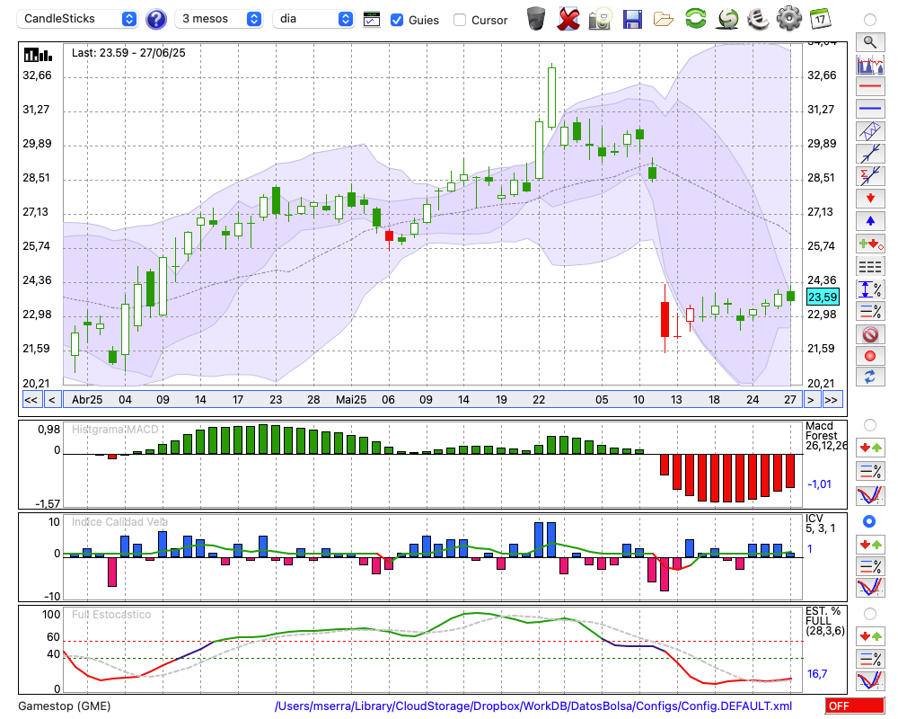Click the MACD panel lines percent button

point(870,471)
